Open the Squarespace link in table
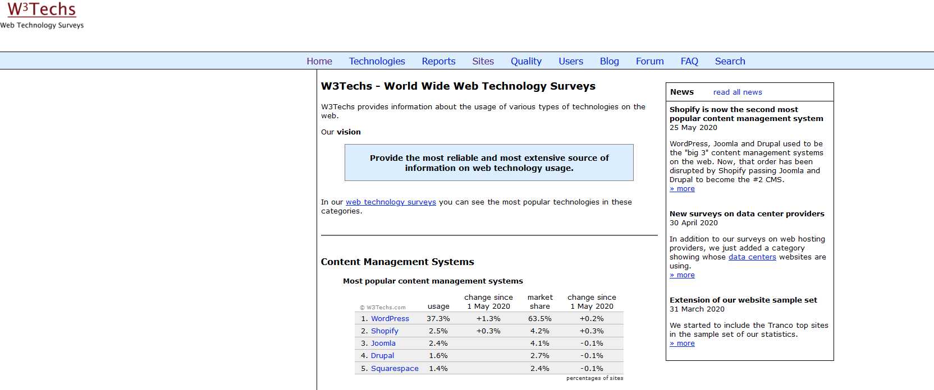Image resolution: width=934 pixels, height=390 pixels. click(395, 368)
